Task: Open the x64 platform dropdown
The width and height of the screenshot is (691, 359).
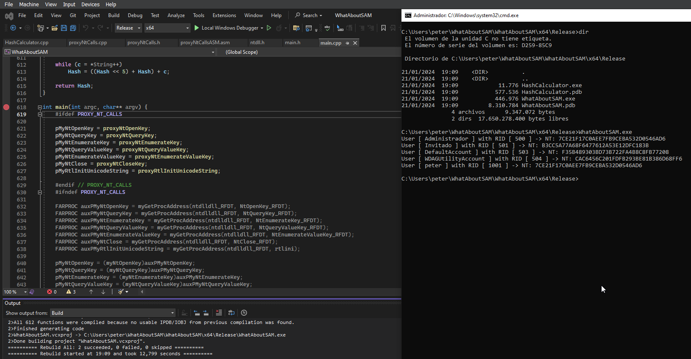Action: [x=167, y=28]
